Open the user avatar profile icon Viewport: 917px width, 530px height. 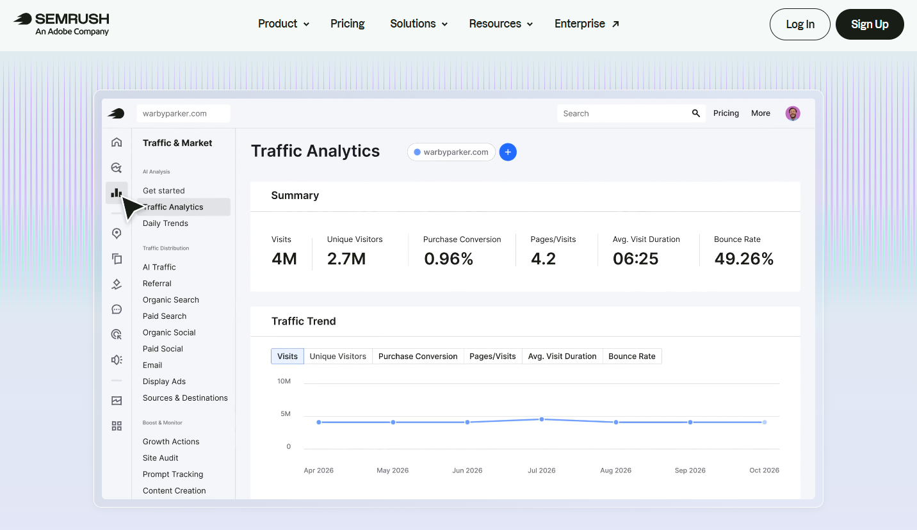793,113
